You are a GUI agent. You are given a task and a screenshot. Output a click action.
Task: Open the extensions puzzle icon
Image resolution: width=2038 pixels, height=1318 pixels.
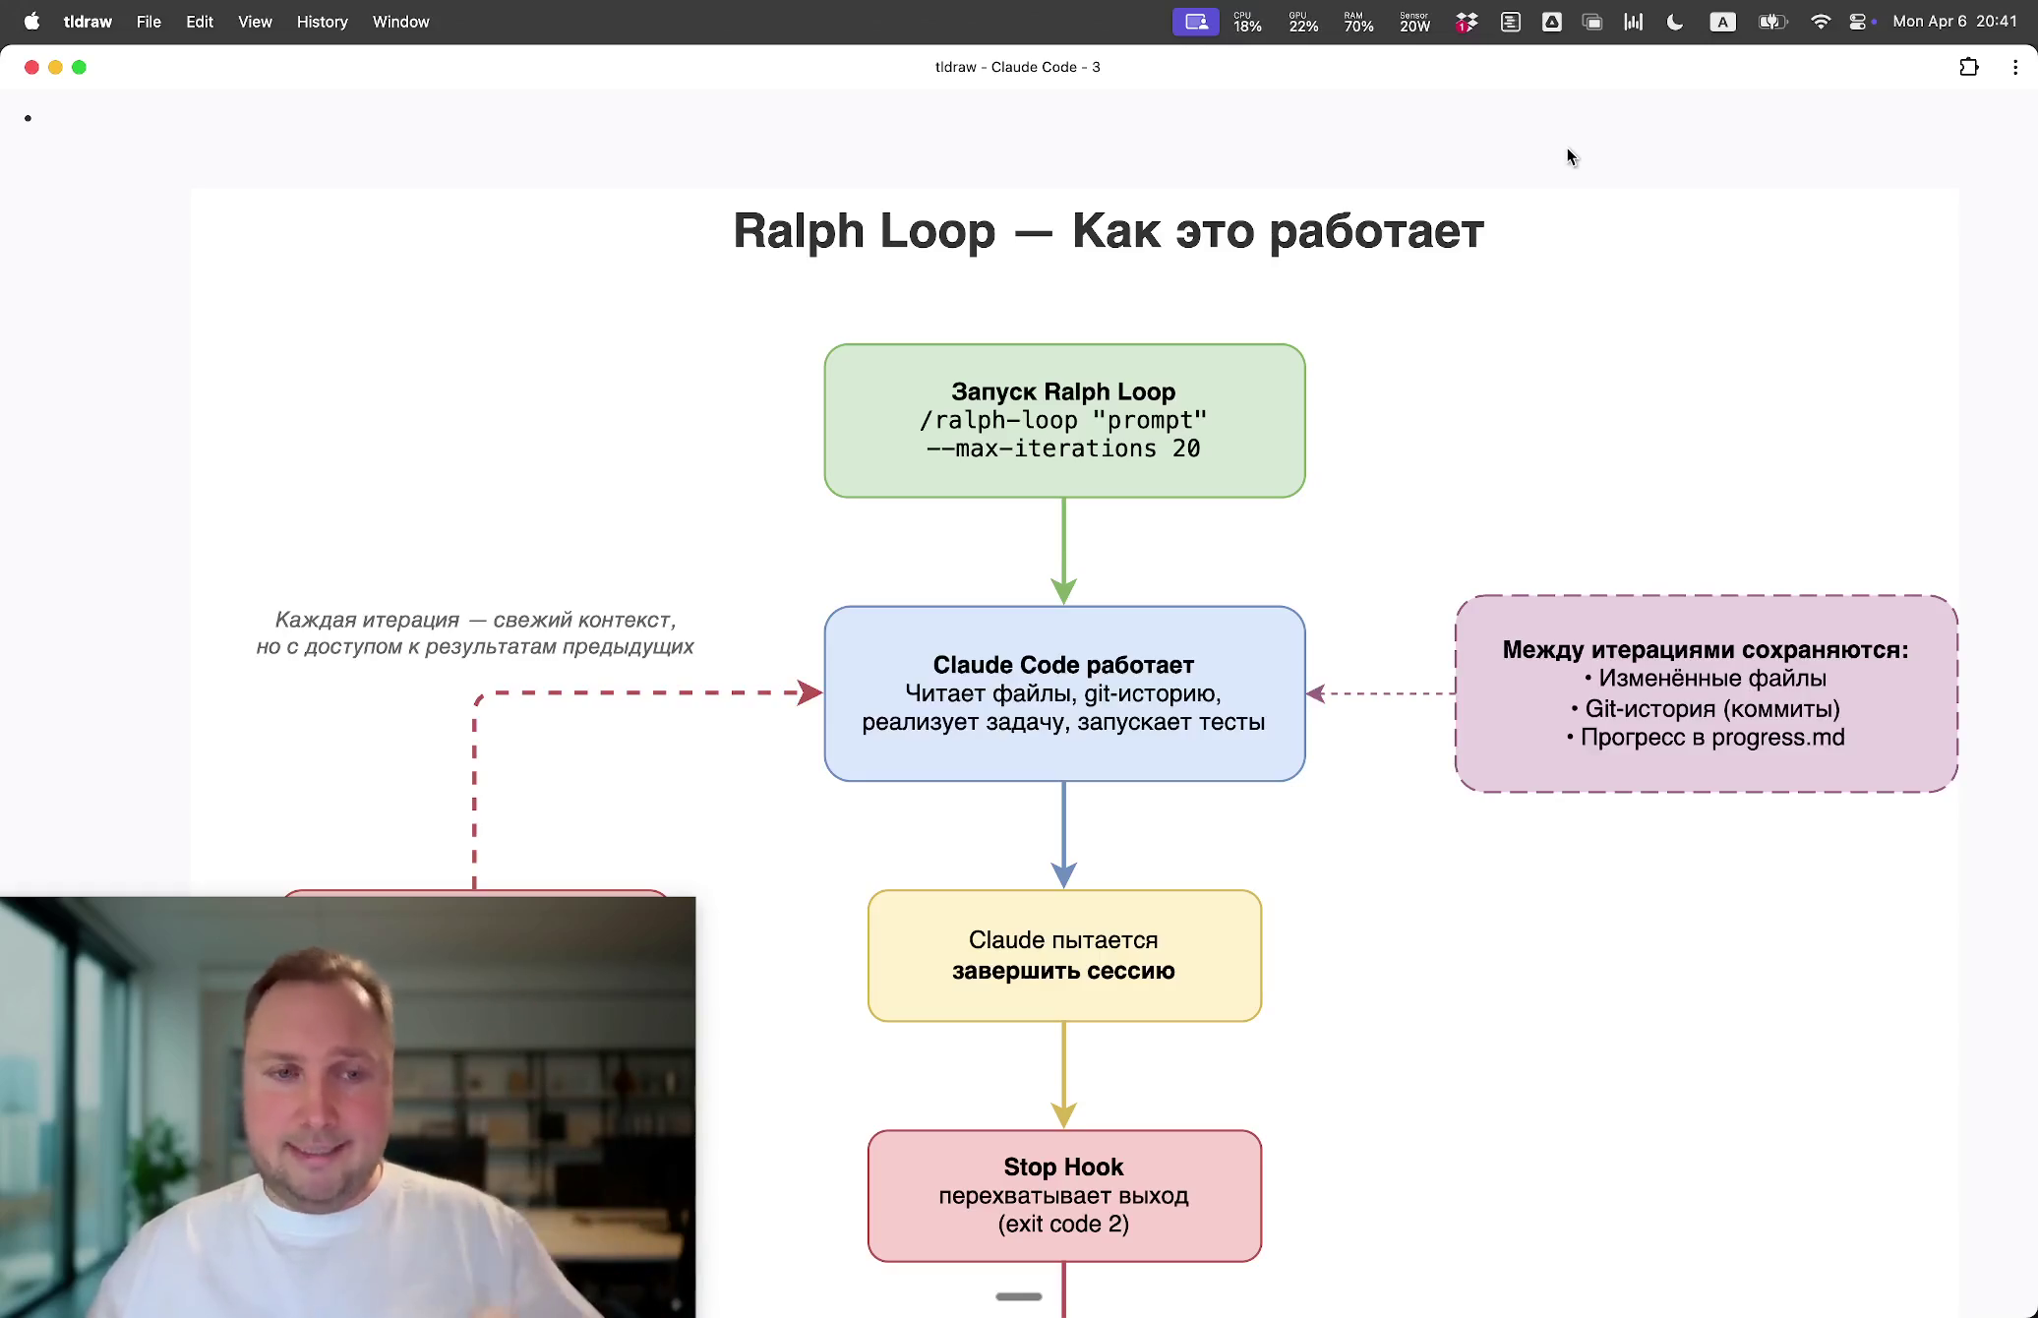(x=1969, y=67)
